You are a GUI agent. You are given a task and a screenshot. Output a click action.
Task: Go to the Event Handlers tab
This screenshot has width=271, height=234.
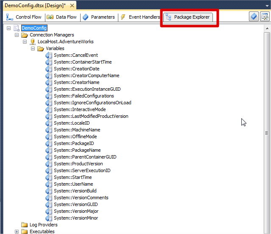coord(140,17)
